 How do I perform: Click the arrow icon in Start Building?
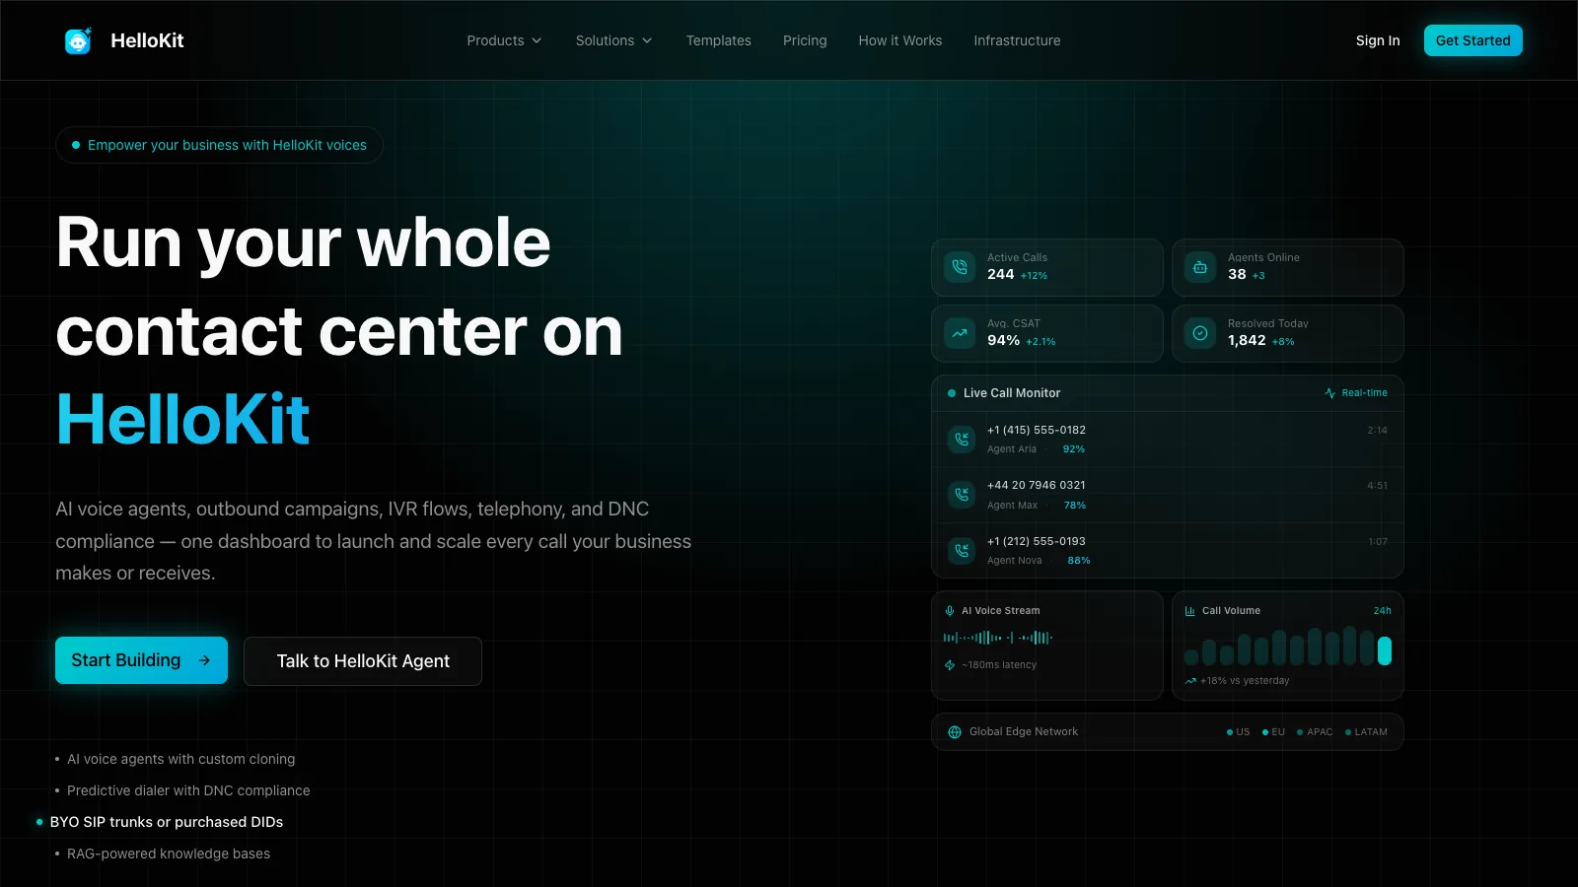click(204, 660)
